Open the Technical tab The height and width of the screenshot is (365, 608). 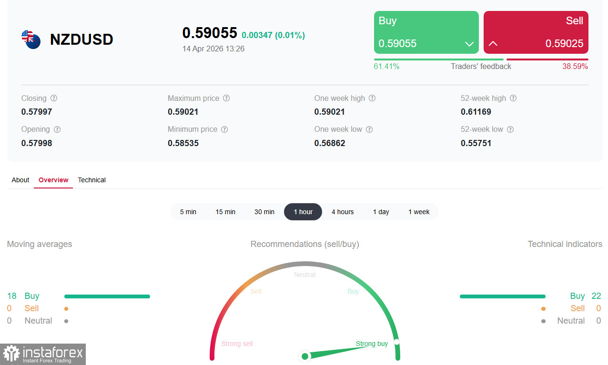91,180
